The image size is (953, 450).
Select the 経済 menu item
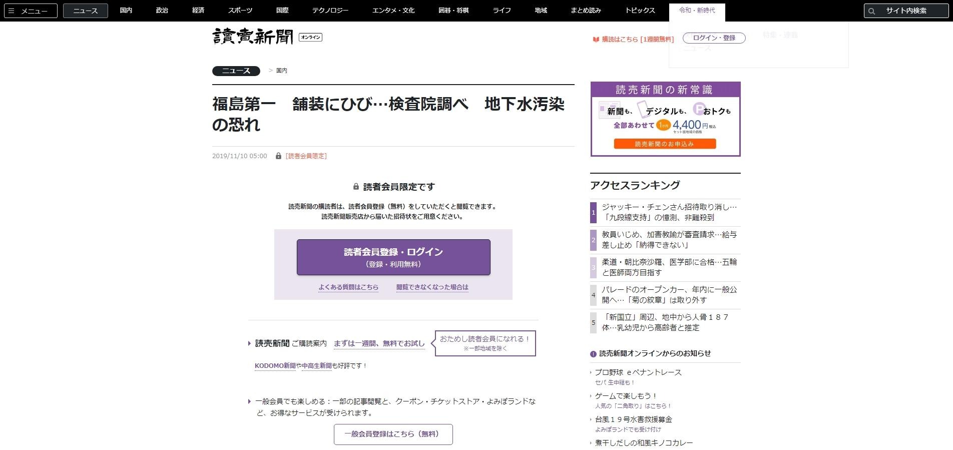point(198,11)
